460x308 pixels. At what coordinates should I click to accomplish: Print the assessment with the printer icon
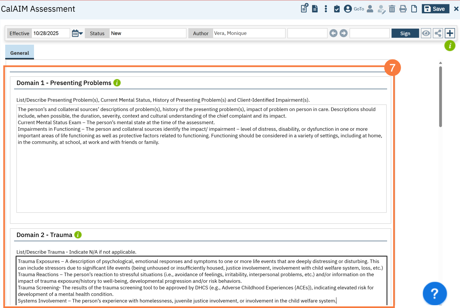point(403,9)
